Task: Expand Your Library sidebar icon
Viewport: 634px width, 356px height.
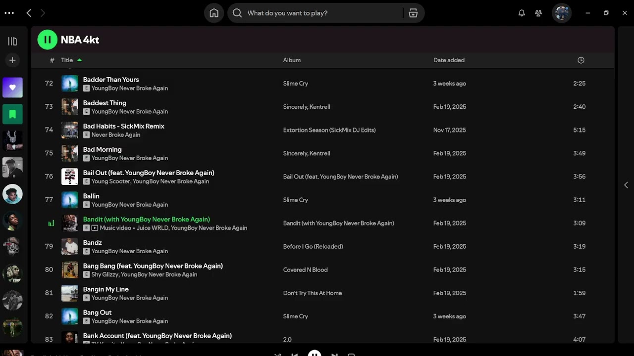Action: click(12, 42)
